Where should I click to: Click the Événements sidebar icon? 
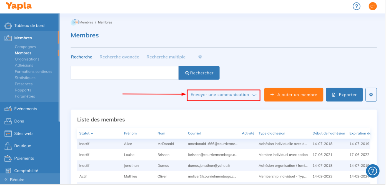click(x=8, y=109)
